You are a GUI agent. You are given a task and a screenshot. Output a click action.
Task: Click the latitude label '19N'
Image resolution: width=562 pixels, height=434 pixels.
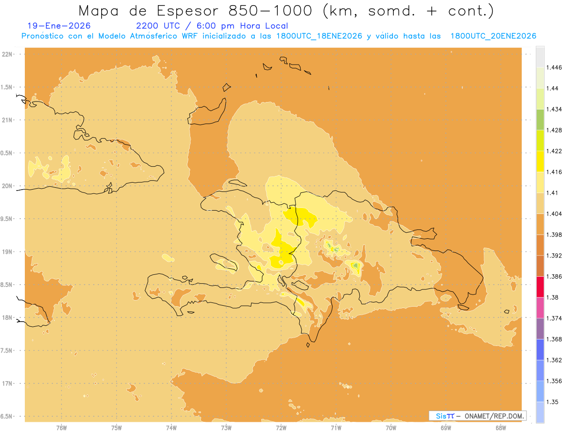[x=7, y=251]
